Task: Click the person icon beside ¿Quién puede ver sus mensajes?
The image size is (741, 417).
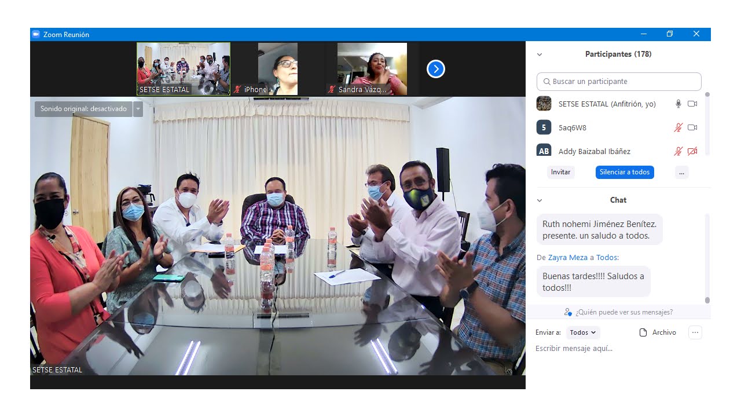Action: tap(568, 312)
